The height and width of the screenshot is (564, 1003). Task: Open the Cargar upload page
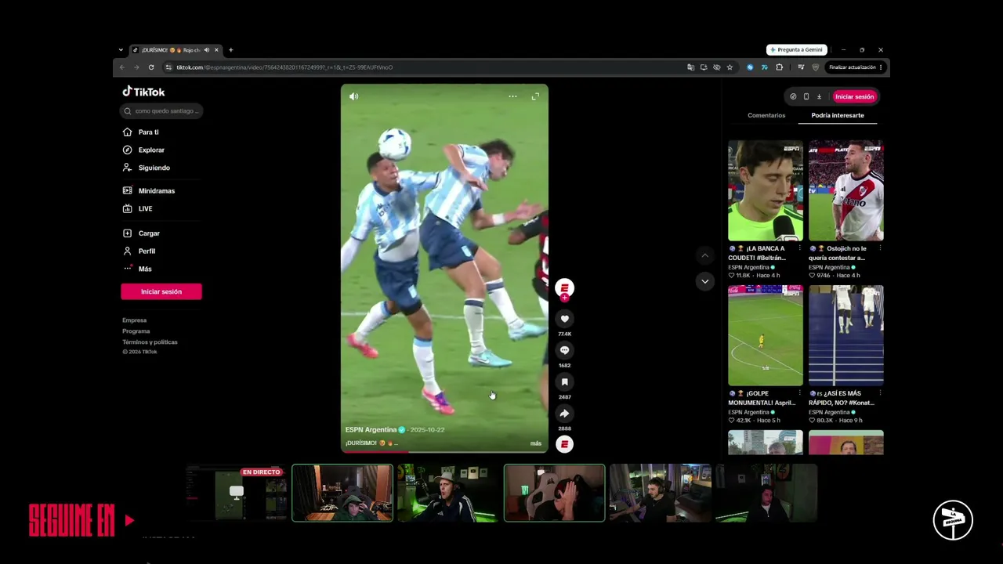click(x=142, y=233)
